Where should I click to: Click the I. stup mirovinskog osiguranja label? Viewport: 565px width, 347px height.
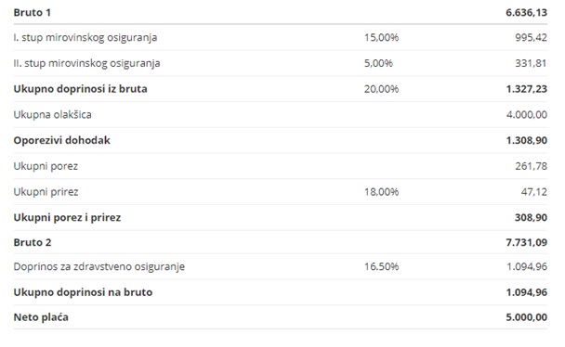(x=85, y=37)
